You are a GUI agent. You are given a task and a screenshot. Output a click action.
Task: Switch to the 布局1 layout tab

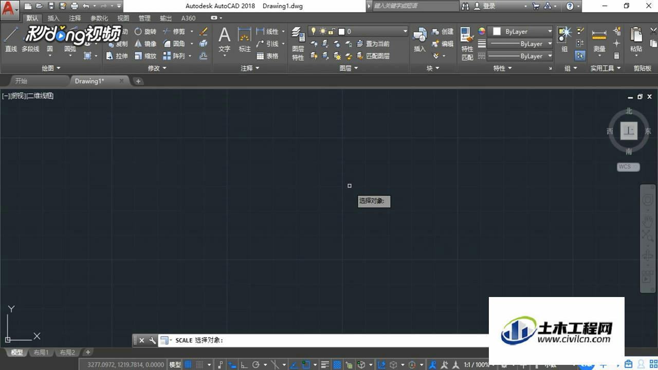(x=41, y=353)
